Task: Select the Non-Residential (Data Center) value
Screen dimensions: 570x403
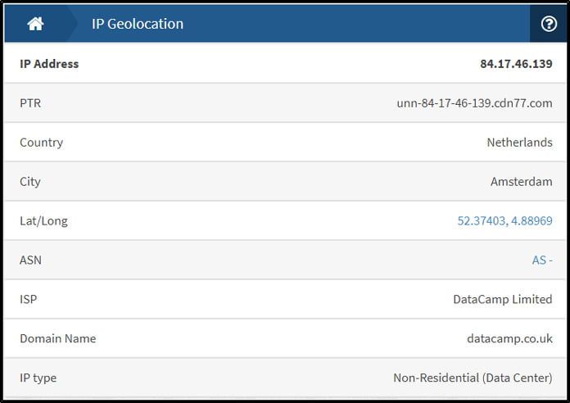Action: click(473, 378)
